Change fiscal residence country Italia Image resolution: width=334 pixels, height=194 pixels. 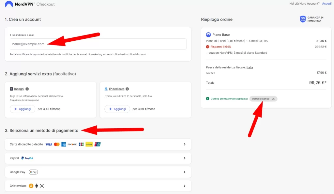click(x=250, y=67)
